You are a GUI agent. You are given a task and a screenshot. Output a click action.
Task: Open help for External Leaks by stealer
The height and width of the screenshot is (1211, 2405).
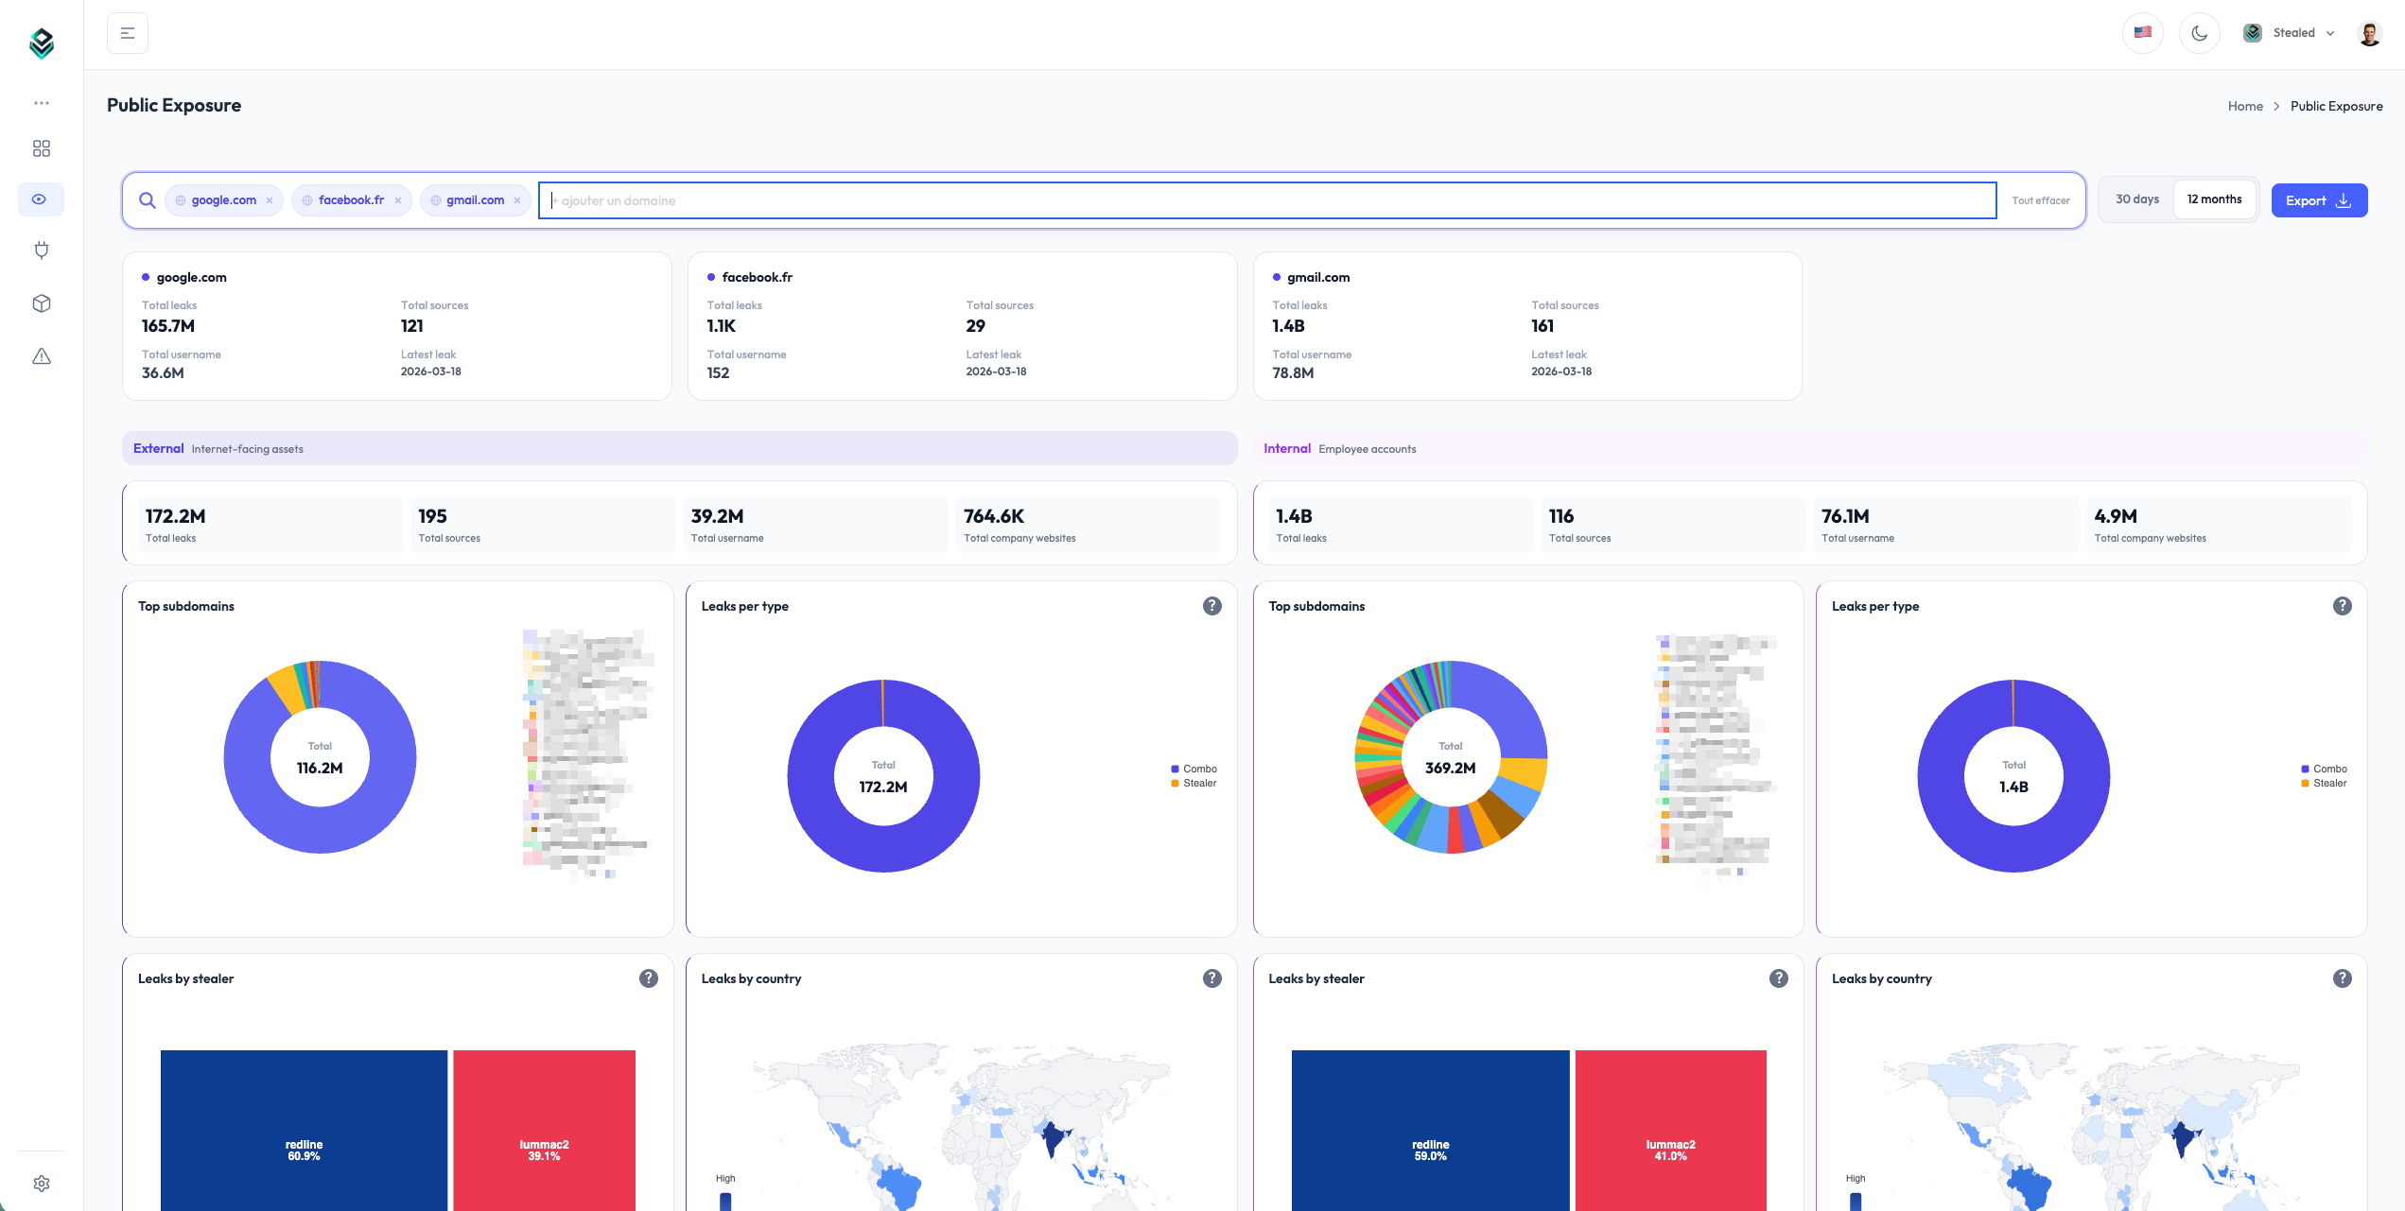click(x=649, y=978)
